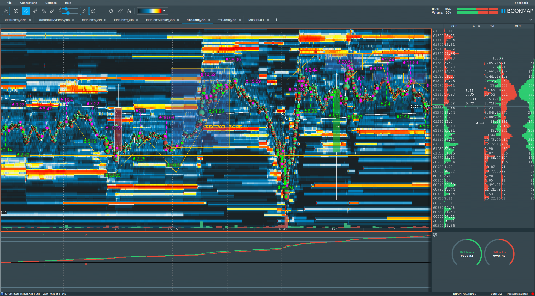
Task: Activate the zoom-to-region tool
Action: (16, 11)
